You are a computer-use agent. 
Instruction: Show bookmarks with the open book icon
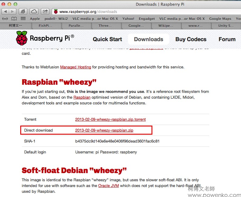click(14, 19)
